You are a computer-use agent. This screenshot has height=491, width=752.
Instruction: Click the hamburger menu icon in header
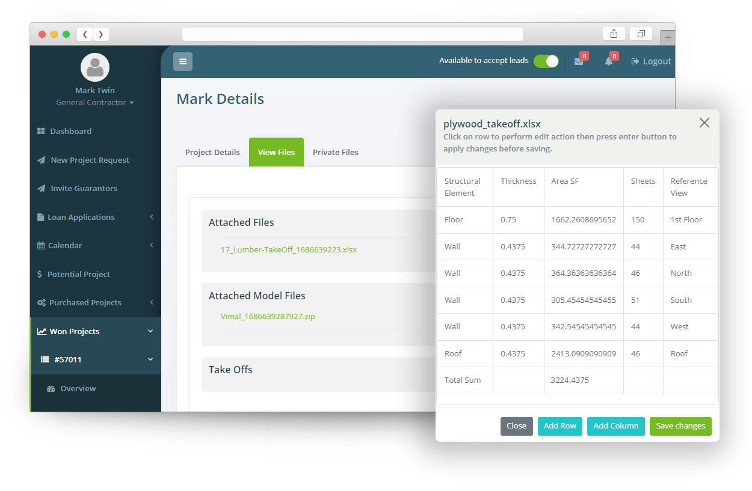point(183,61)
